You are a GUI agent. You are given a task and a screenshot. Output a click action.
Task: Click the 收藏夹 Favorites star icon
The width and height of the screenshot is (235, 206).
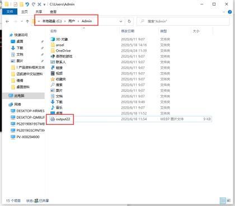pyautogui.click(x=53, y=79)
